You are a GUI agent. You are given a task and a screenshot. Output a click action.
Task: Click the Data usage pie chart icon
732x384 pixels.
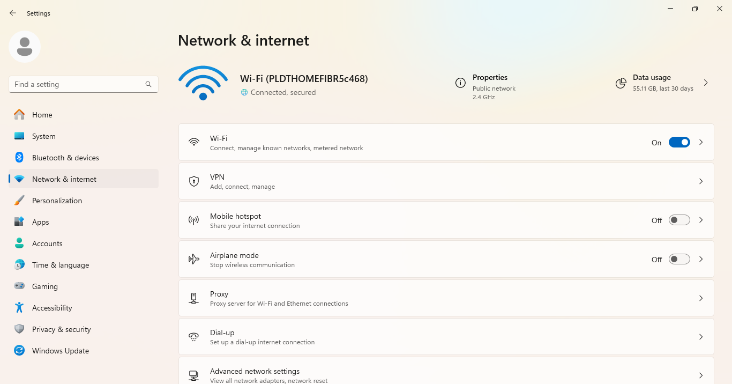[x=621, y=83]
